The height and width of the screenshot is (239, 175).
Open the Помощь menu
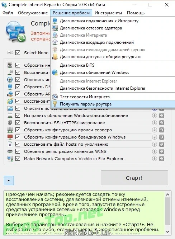click(136, 13)
